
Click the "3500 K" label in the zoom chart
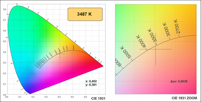click(152, 35)
